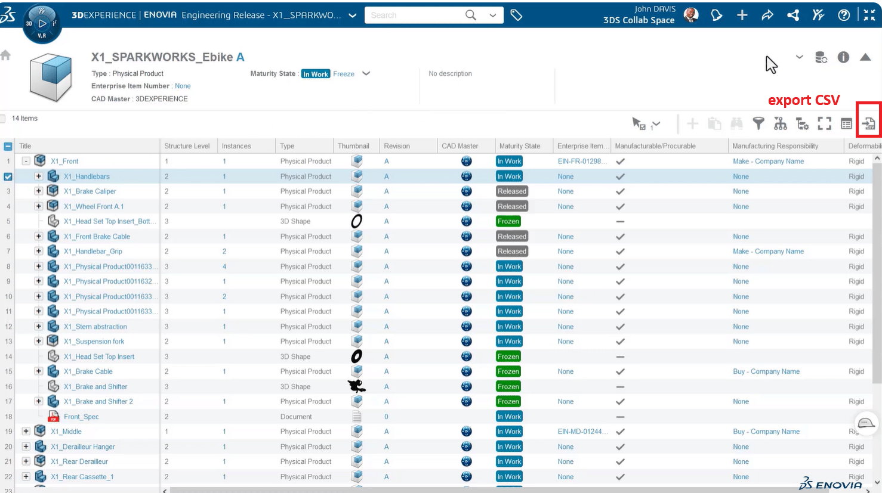Open the app title dropdown chevron

click(x=353, y=15)
